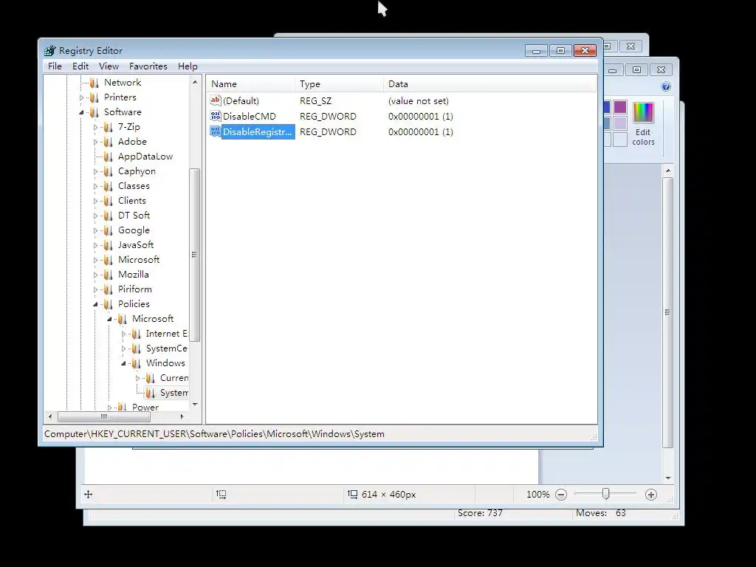Screen dimensions: 756x567
Task: Click the Registry Editor title bar icon
Action: (49, 51)
